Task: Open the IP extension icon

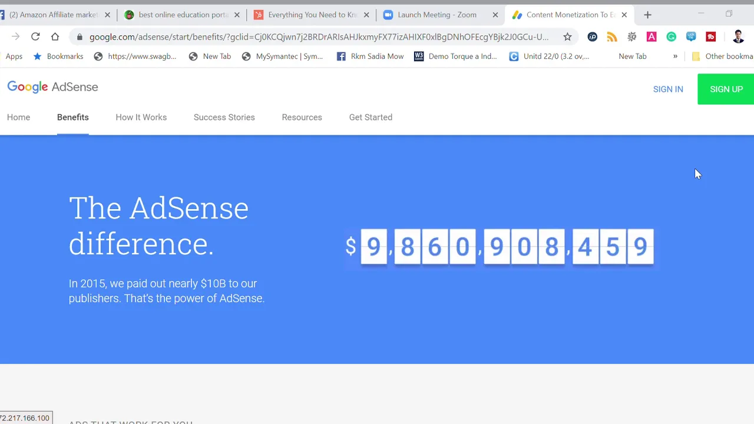Action: tap(593, 37)
